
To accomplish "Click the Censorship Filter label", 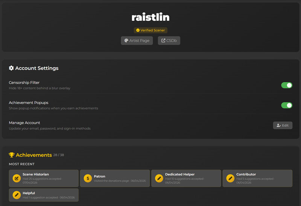I will (x=24, y=82).
